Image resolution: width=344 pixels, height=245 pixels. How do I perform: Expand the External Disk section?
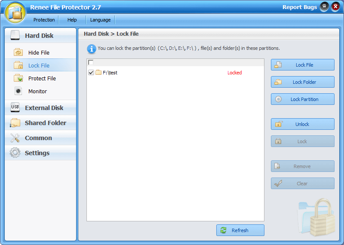(x=44, y=108)
